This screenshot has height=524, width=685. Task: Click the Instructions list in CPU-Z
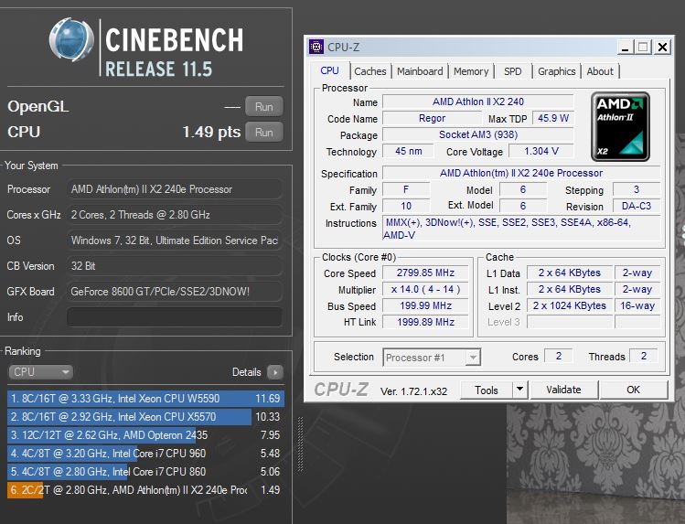(521, 229)
